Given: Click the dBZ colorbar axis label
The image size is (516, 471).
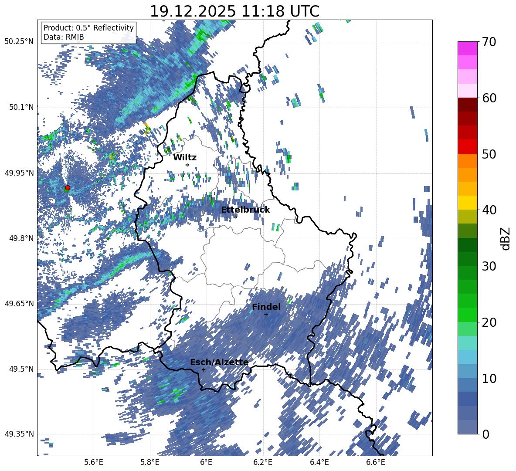Looking at the screenshot, I should click(x=506, y=238).
